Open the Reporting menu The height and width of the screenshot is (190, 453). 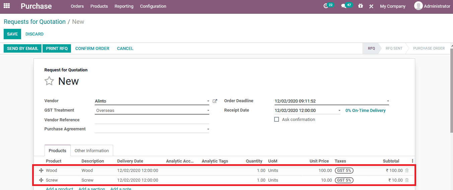124,6
